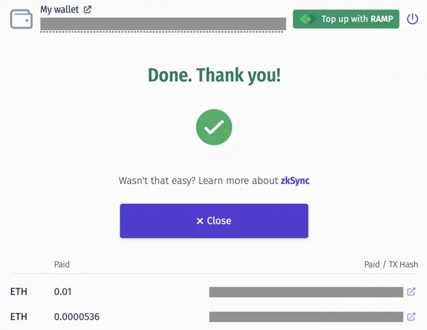Click the X icon on Close button
427x330 pixels.
pos(200,221)
